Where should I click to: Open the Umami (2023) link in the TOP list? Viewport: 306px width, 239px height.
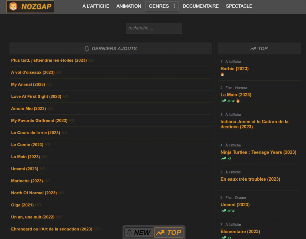(x=235, y=204)
